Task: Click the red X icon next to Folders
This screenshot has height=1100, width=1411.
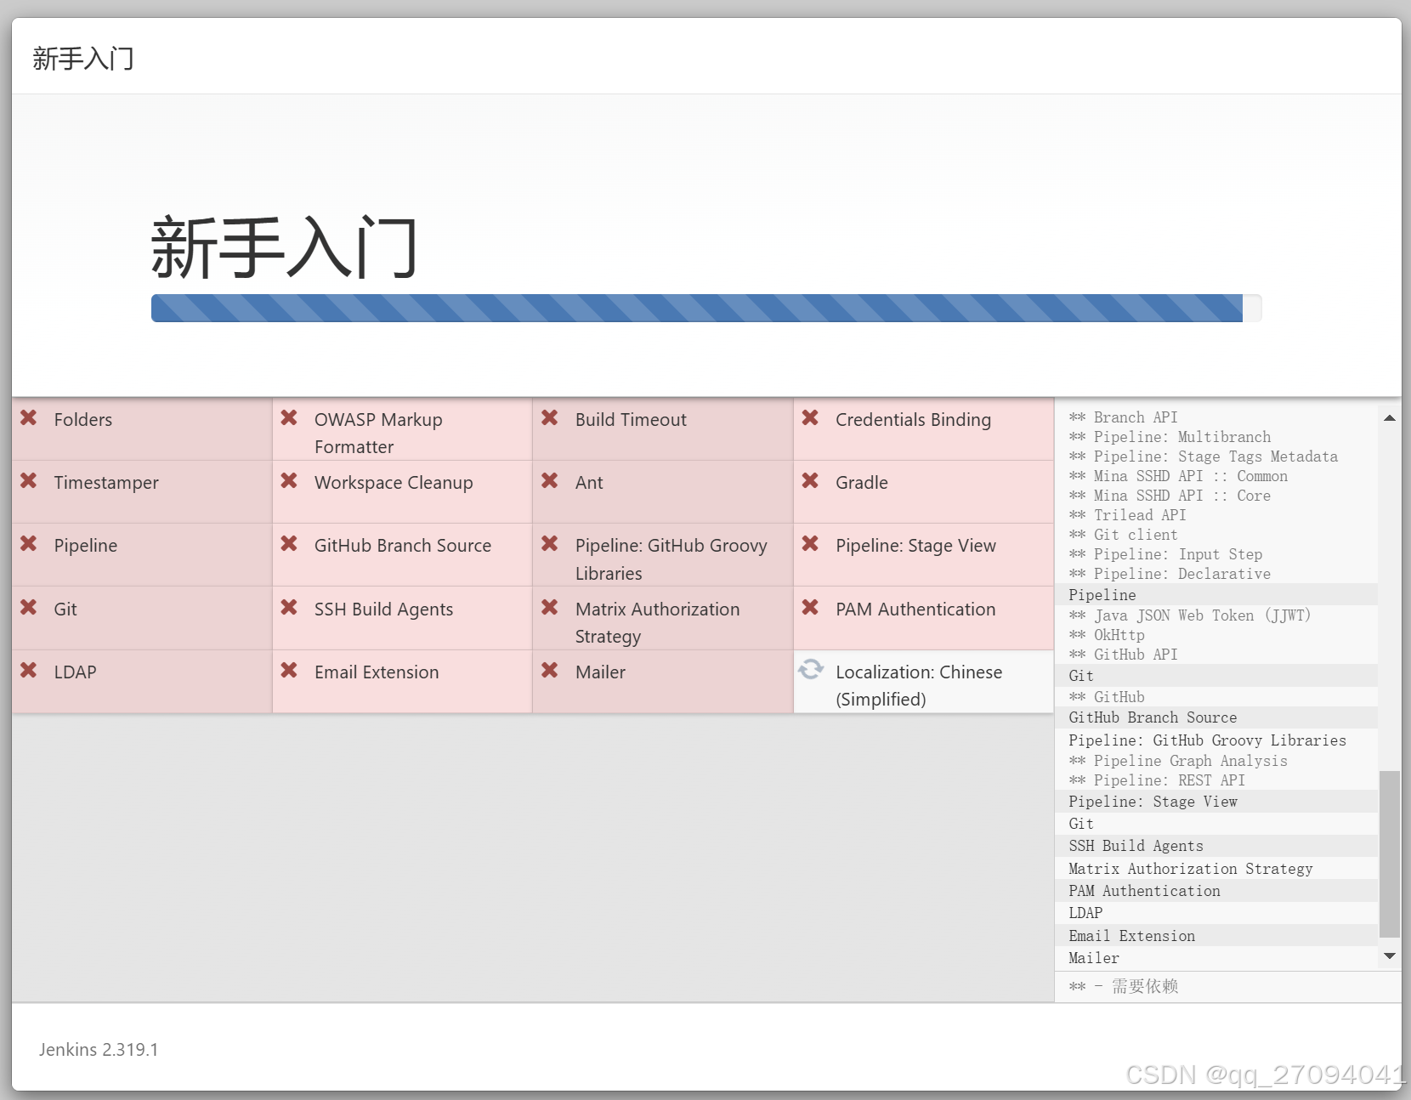Action: (x=29, y=419)
